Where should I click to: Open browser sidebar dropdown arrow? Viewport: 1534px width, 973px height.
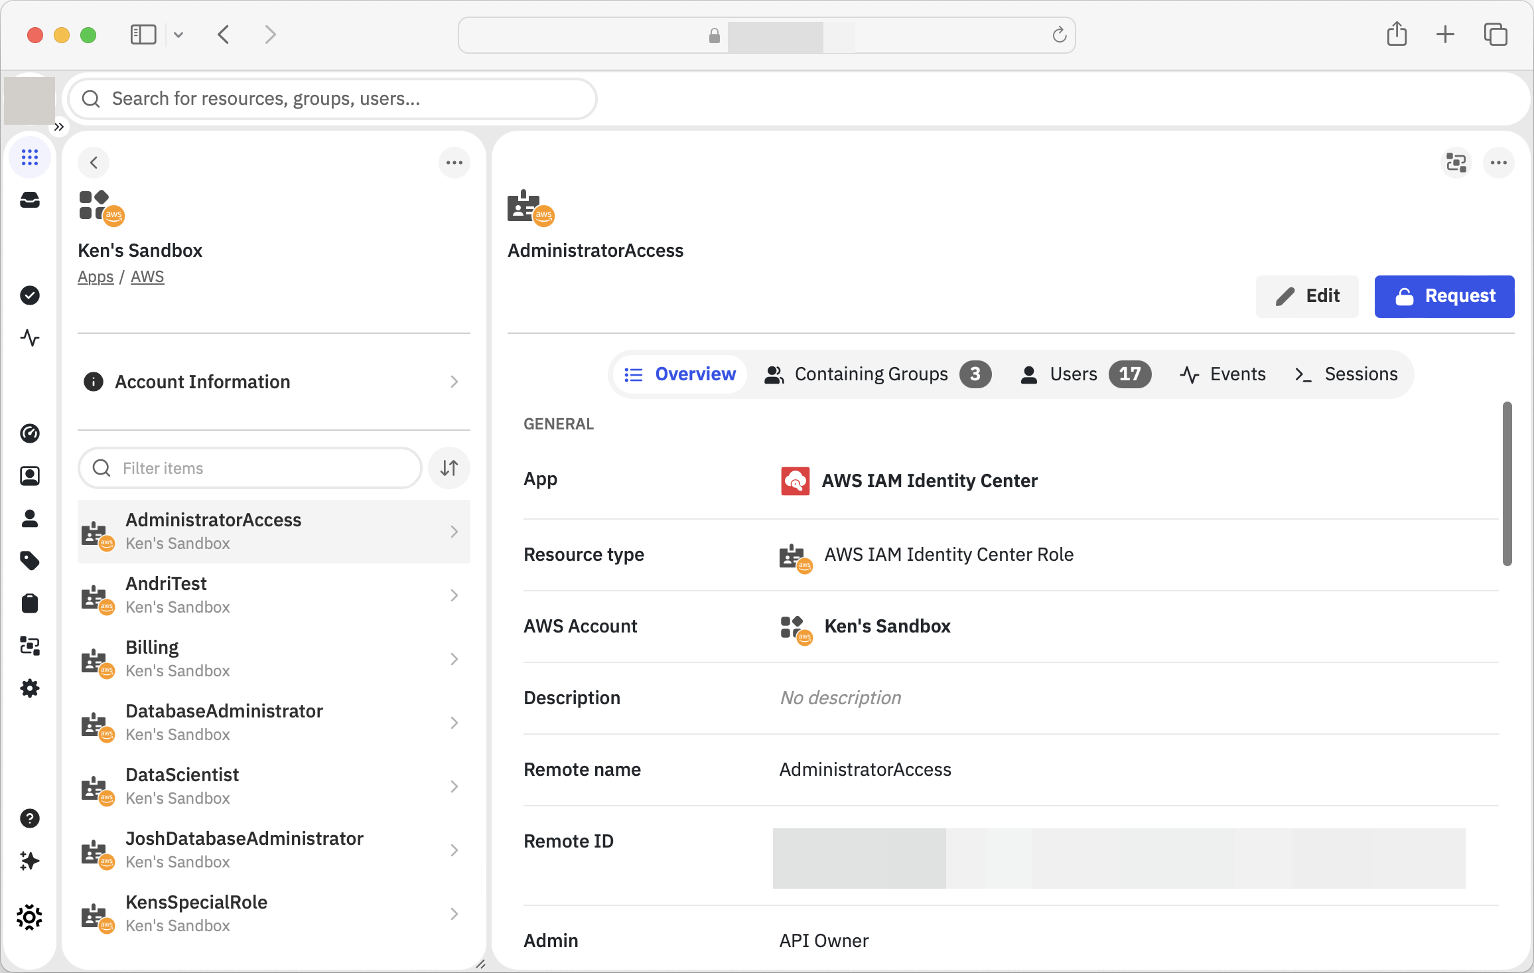[178, 35]
